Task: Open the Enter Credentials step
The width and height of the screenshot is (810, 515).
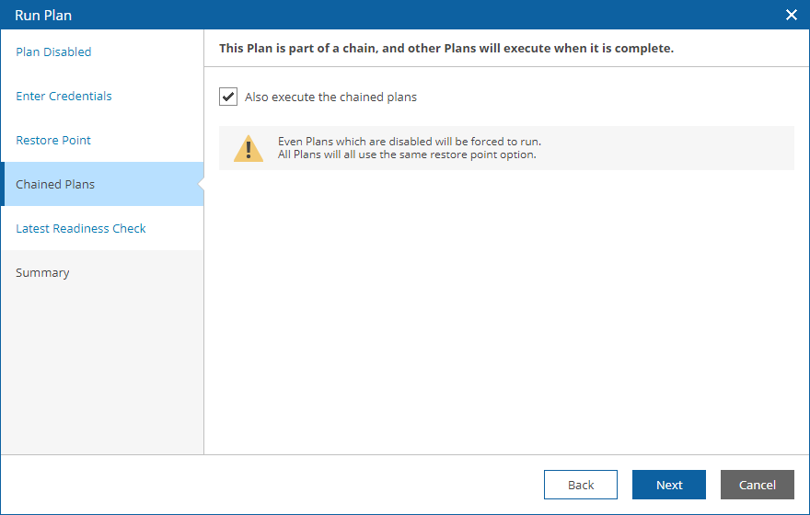Action: 64,96
